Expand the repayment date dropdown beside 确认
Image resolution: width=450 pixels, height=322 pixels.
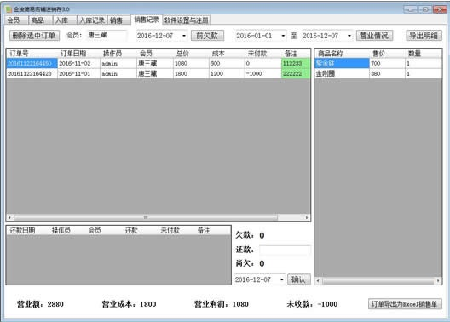(x=282, y=279)
